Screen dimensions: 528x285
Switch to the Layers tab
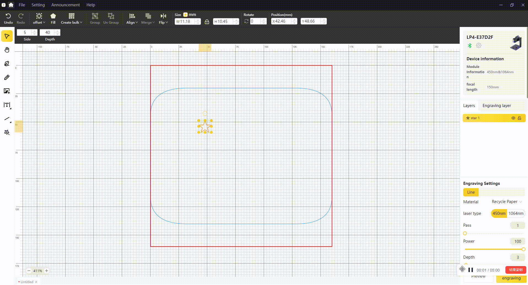(x=469, y=106)
